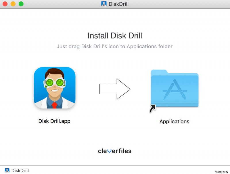Click the App Store glyph on Applications folder
The width and height of the screenshot is (230, 174).
coord(175,89)
